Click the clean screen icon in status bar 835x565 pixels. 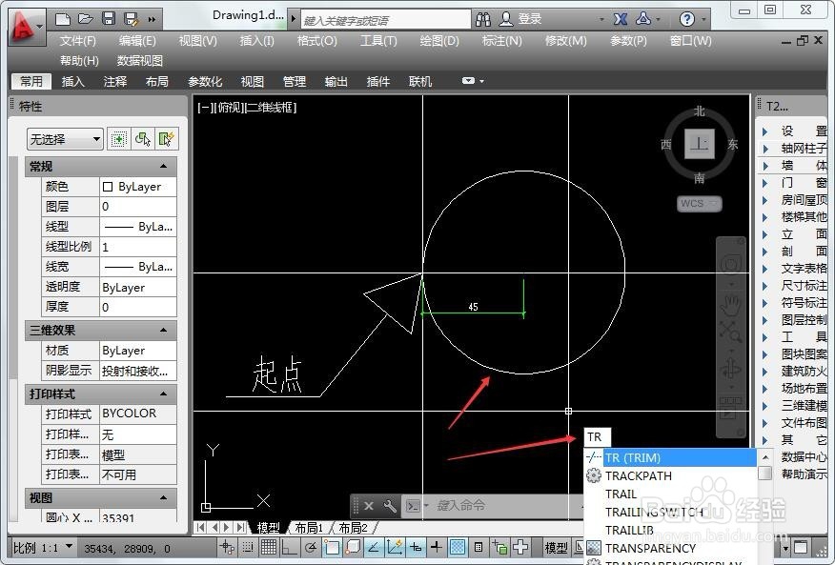coord(801,547)
